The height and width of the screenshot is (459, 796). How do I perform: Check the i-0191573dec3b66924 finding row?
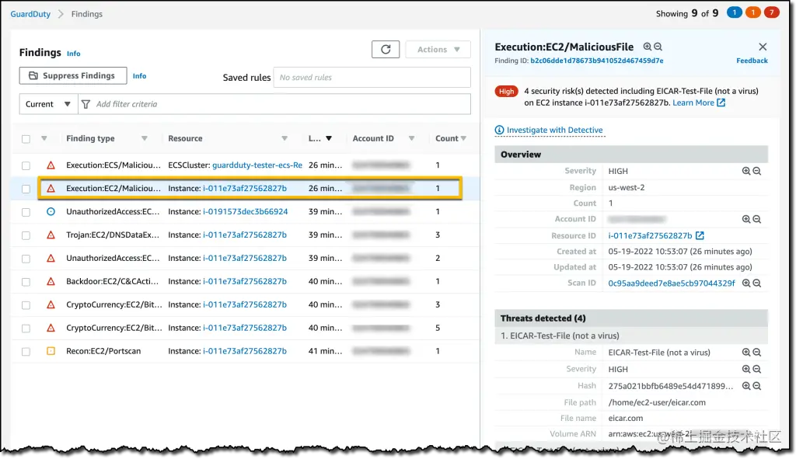click(x=26, y=212)
